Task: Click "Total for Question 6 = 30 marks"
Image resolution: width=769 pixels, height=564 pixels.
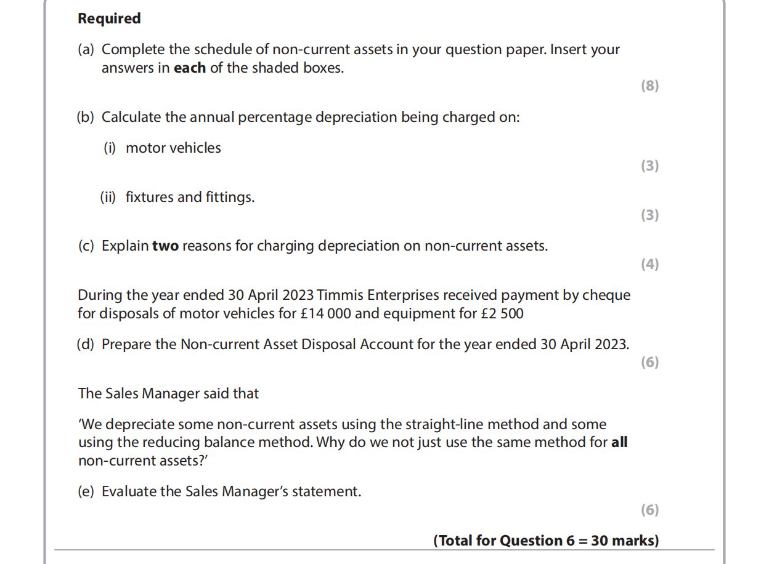Action: click(546, 541)
